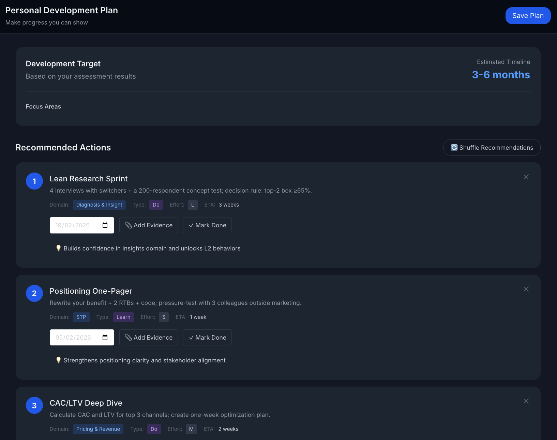Close the CAC/LTV Deep Dive card
557x440 pixels.
[526, 401]
